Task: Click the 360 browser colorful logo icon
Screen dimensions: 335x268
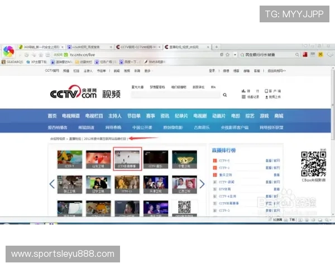Action: point(8,51)
